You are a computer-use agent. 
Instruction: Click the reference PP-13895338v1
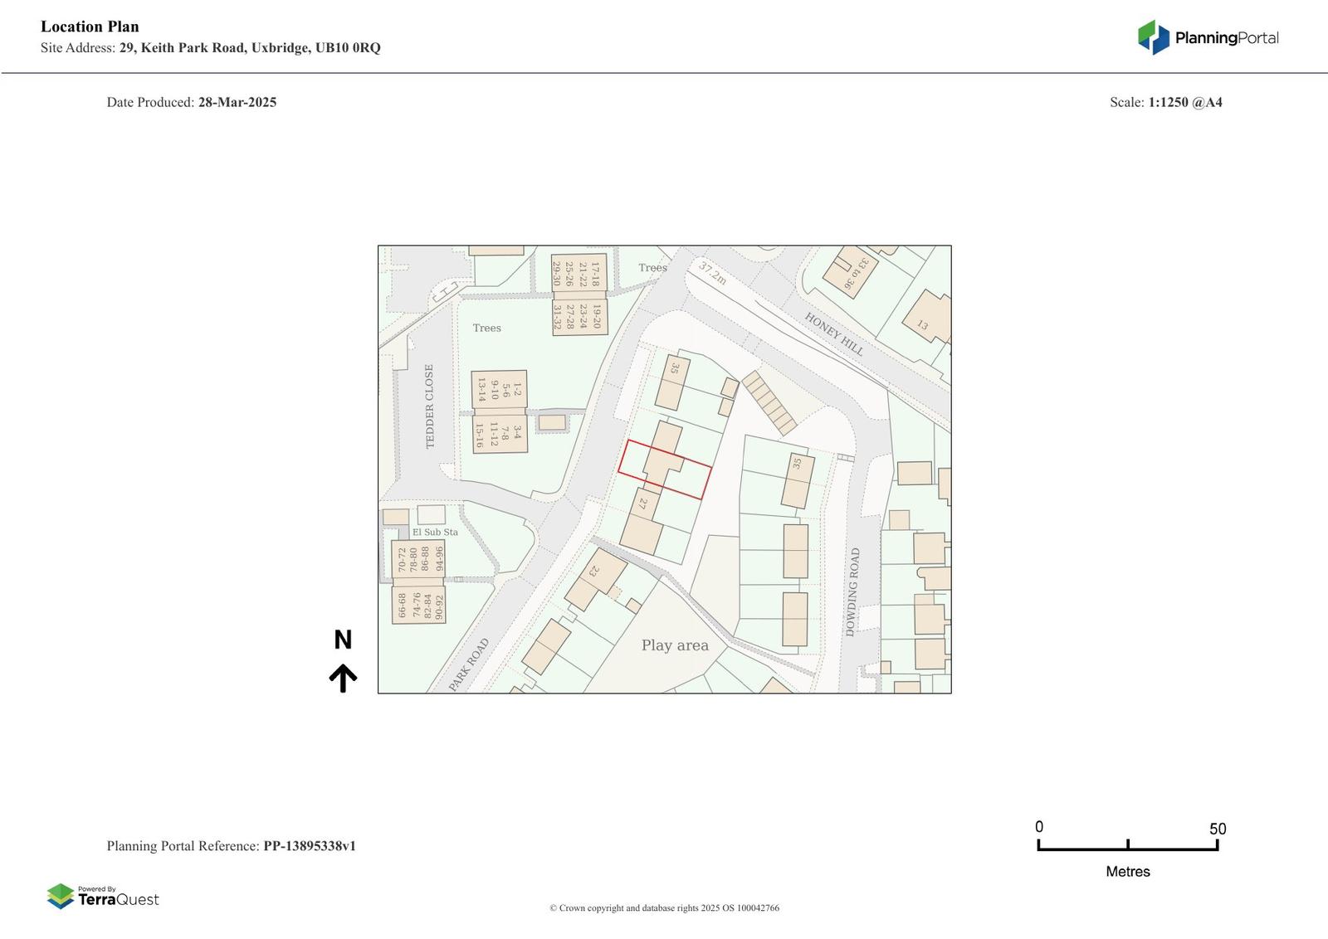(310, 846)
